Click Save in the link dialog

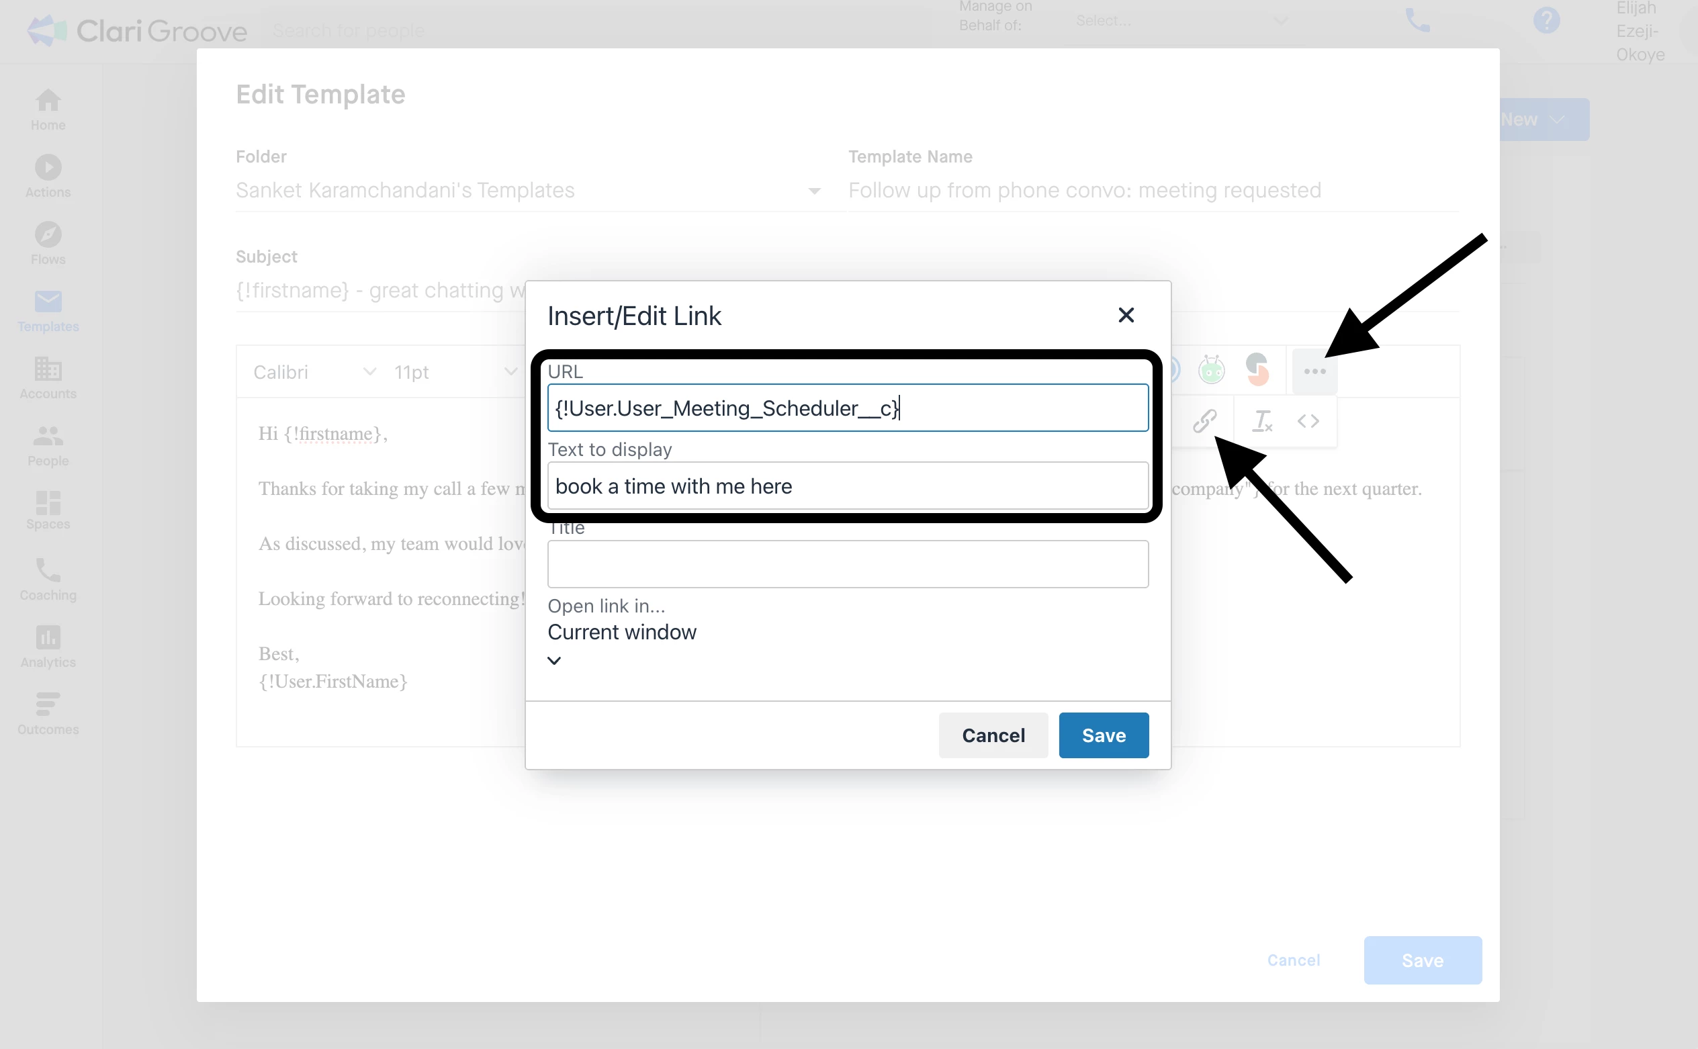pyautogui.click(x=1104, y=735)
